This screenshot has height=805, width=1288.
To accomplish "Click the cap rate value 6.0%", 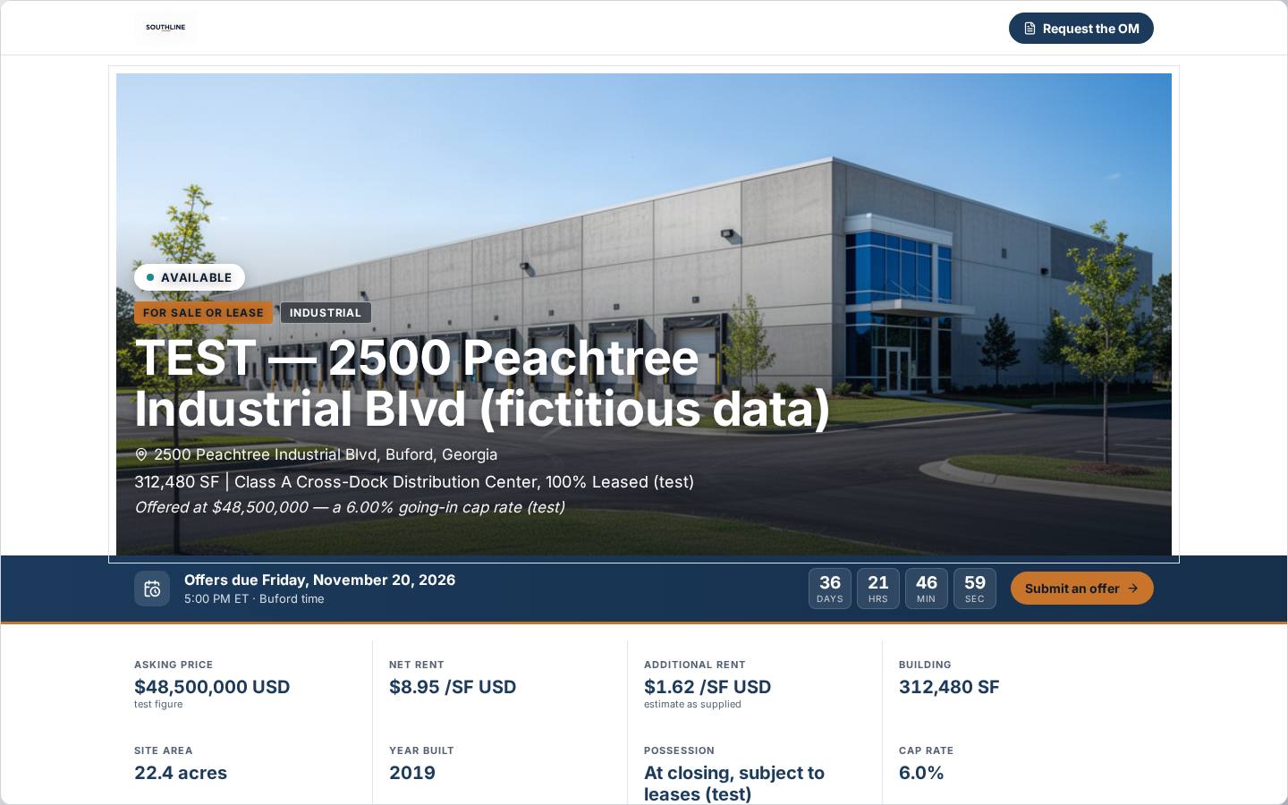I will (x=921, y=773).
